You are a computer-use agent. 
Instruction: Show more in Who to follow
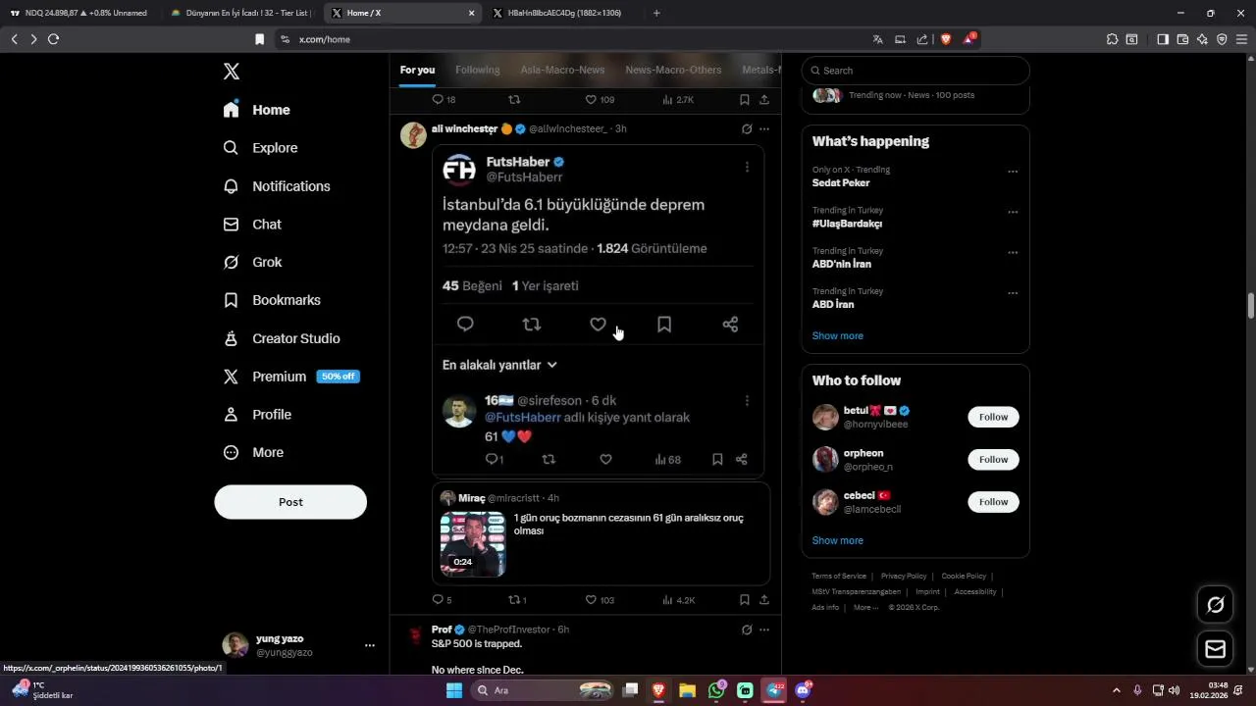click(x=837, y=540)
